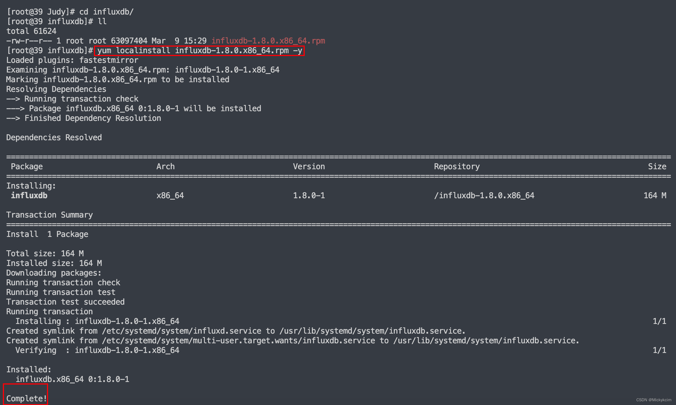Image resolution: width=676 pixels, height=405 pixels.
Task: Select the Size column header
Action: tap(658, 166)
